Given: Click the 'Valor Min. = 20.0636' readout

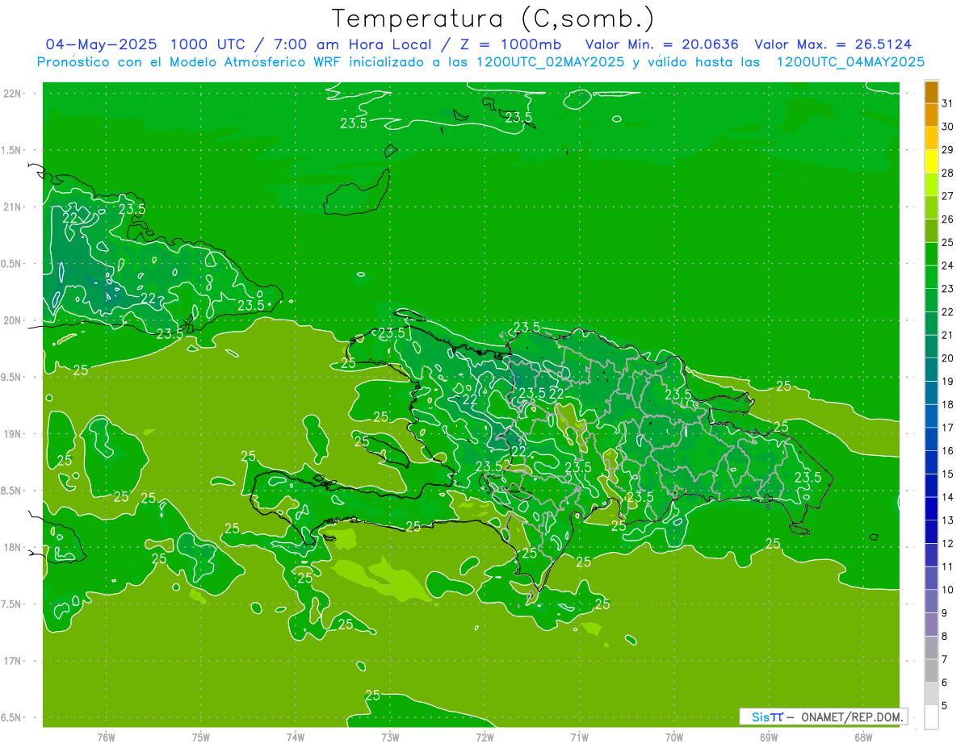Looking at the screenshot, I should click(x=661, y=44).
